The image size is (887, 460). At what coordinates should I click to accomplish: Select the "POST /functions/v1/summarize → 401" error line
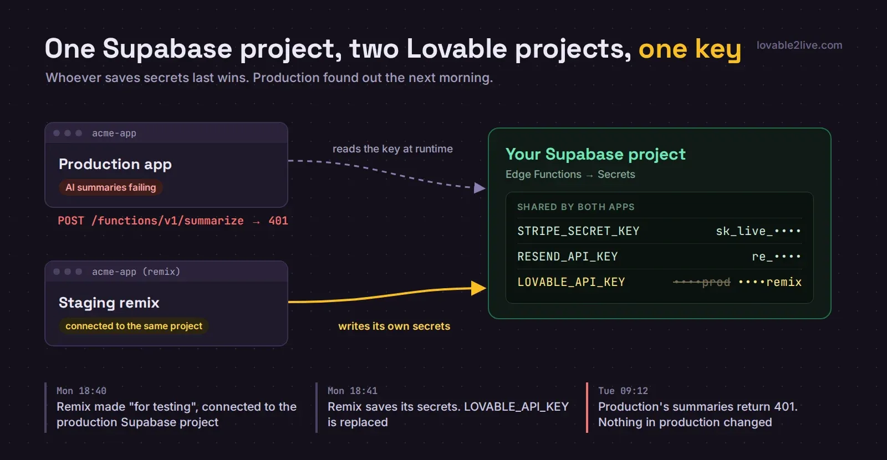tap(173, 221)
